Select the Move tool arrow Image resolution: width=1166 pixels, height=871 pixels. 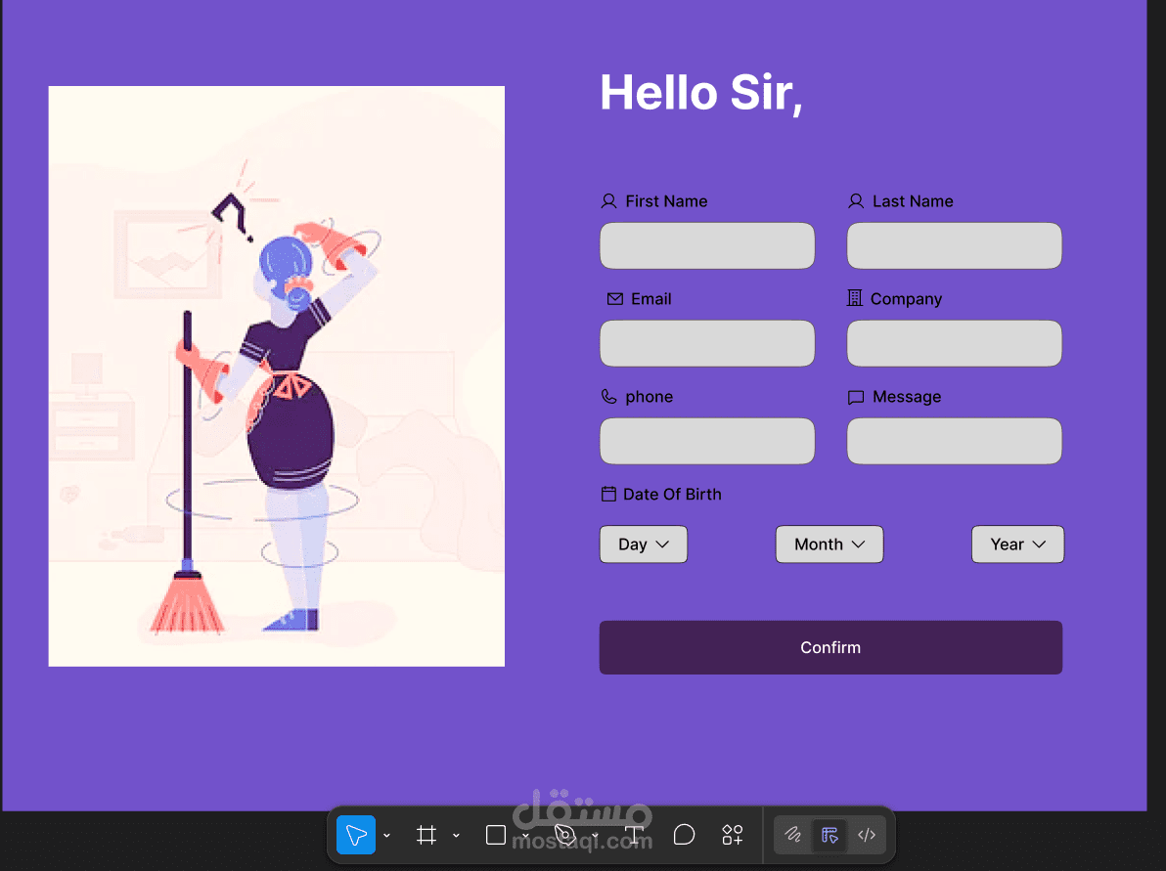tap(355, 835)
